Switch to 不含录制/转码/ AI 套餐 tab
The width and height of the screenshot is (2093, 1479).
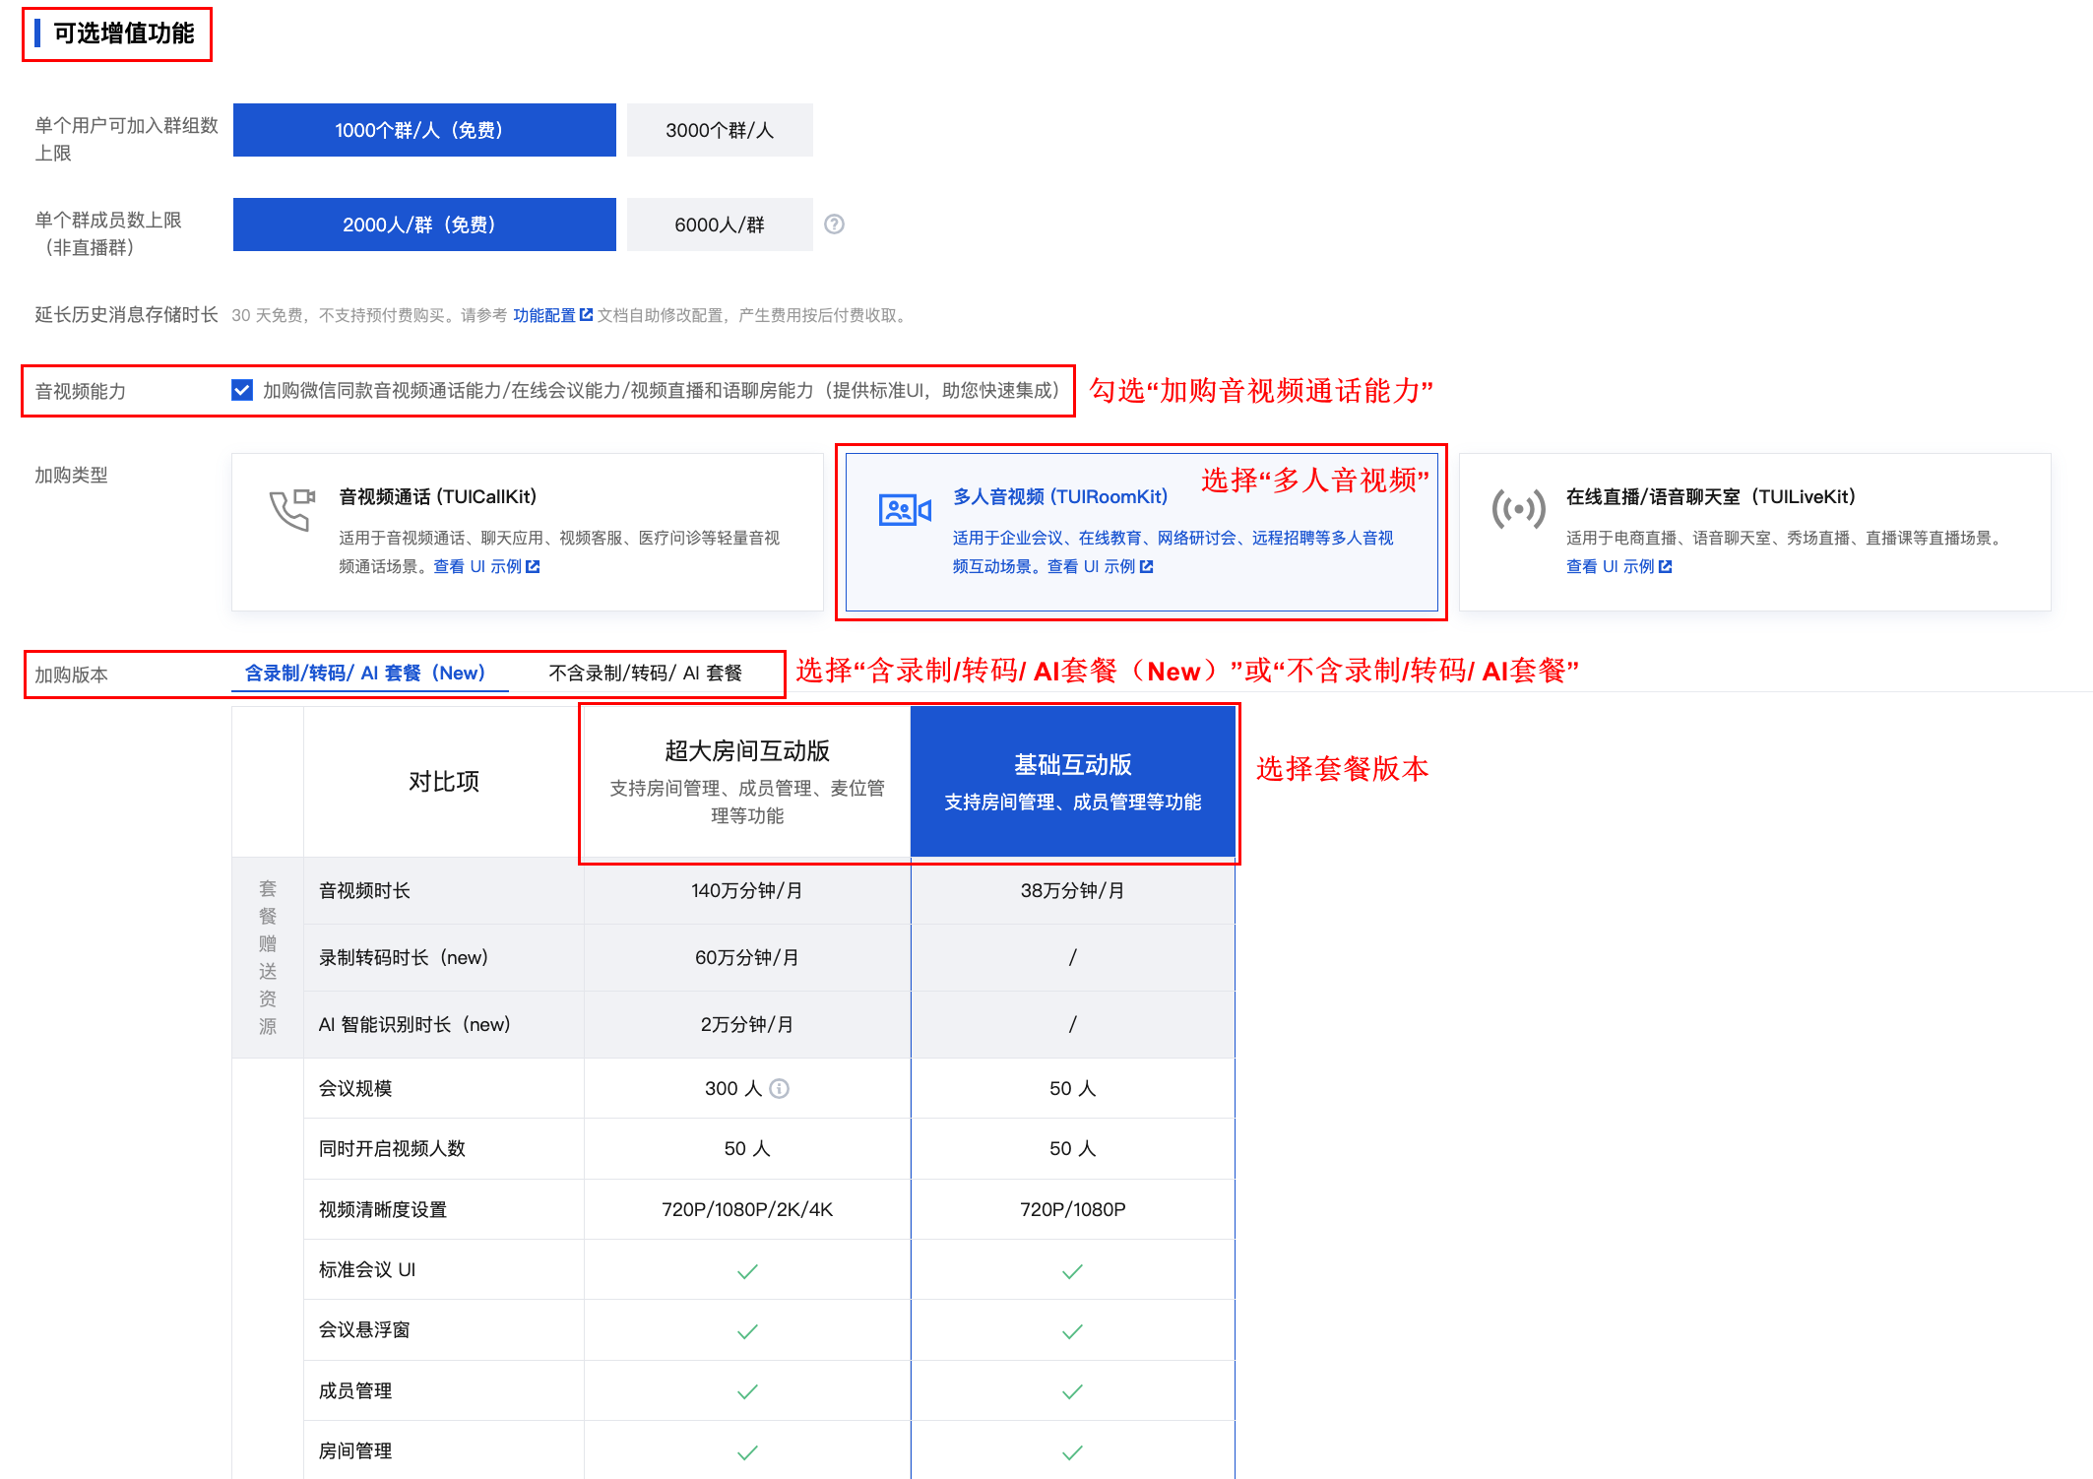(646, 674)
